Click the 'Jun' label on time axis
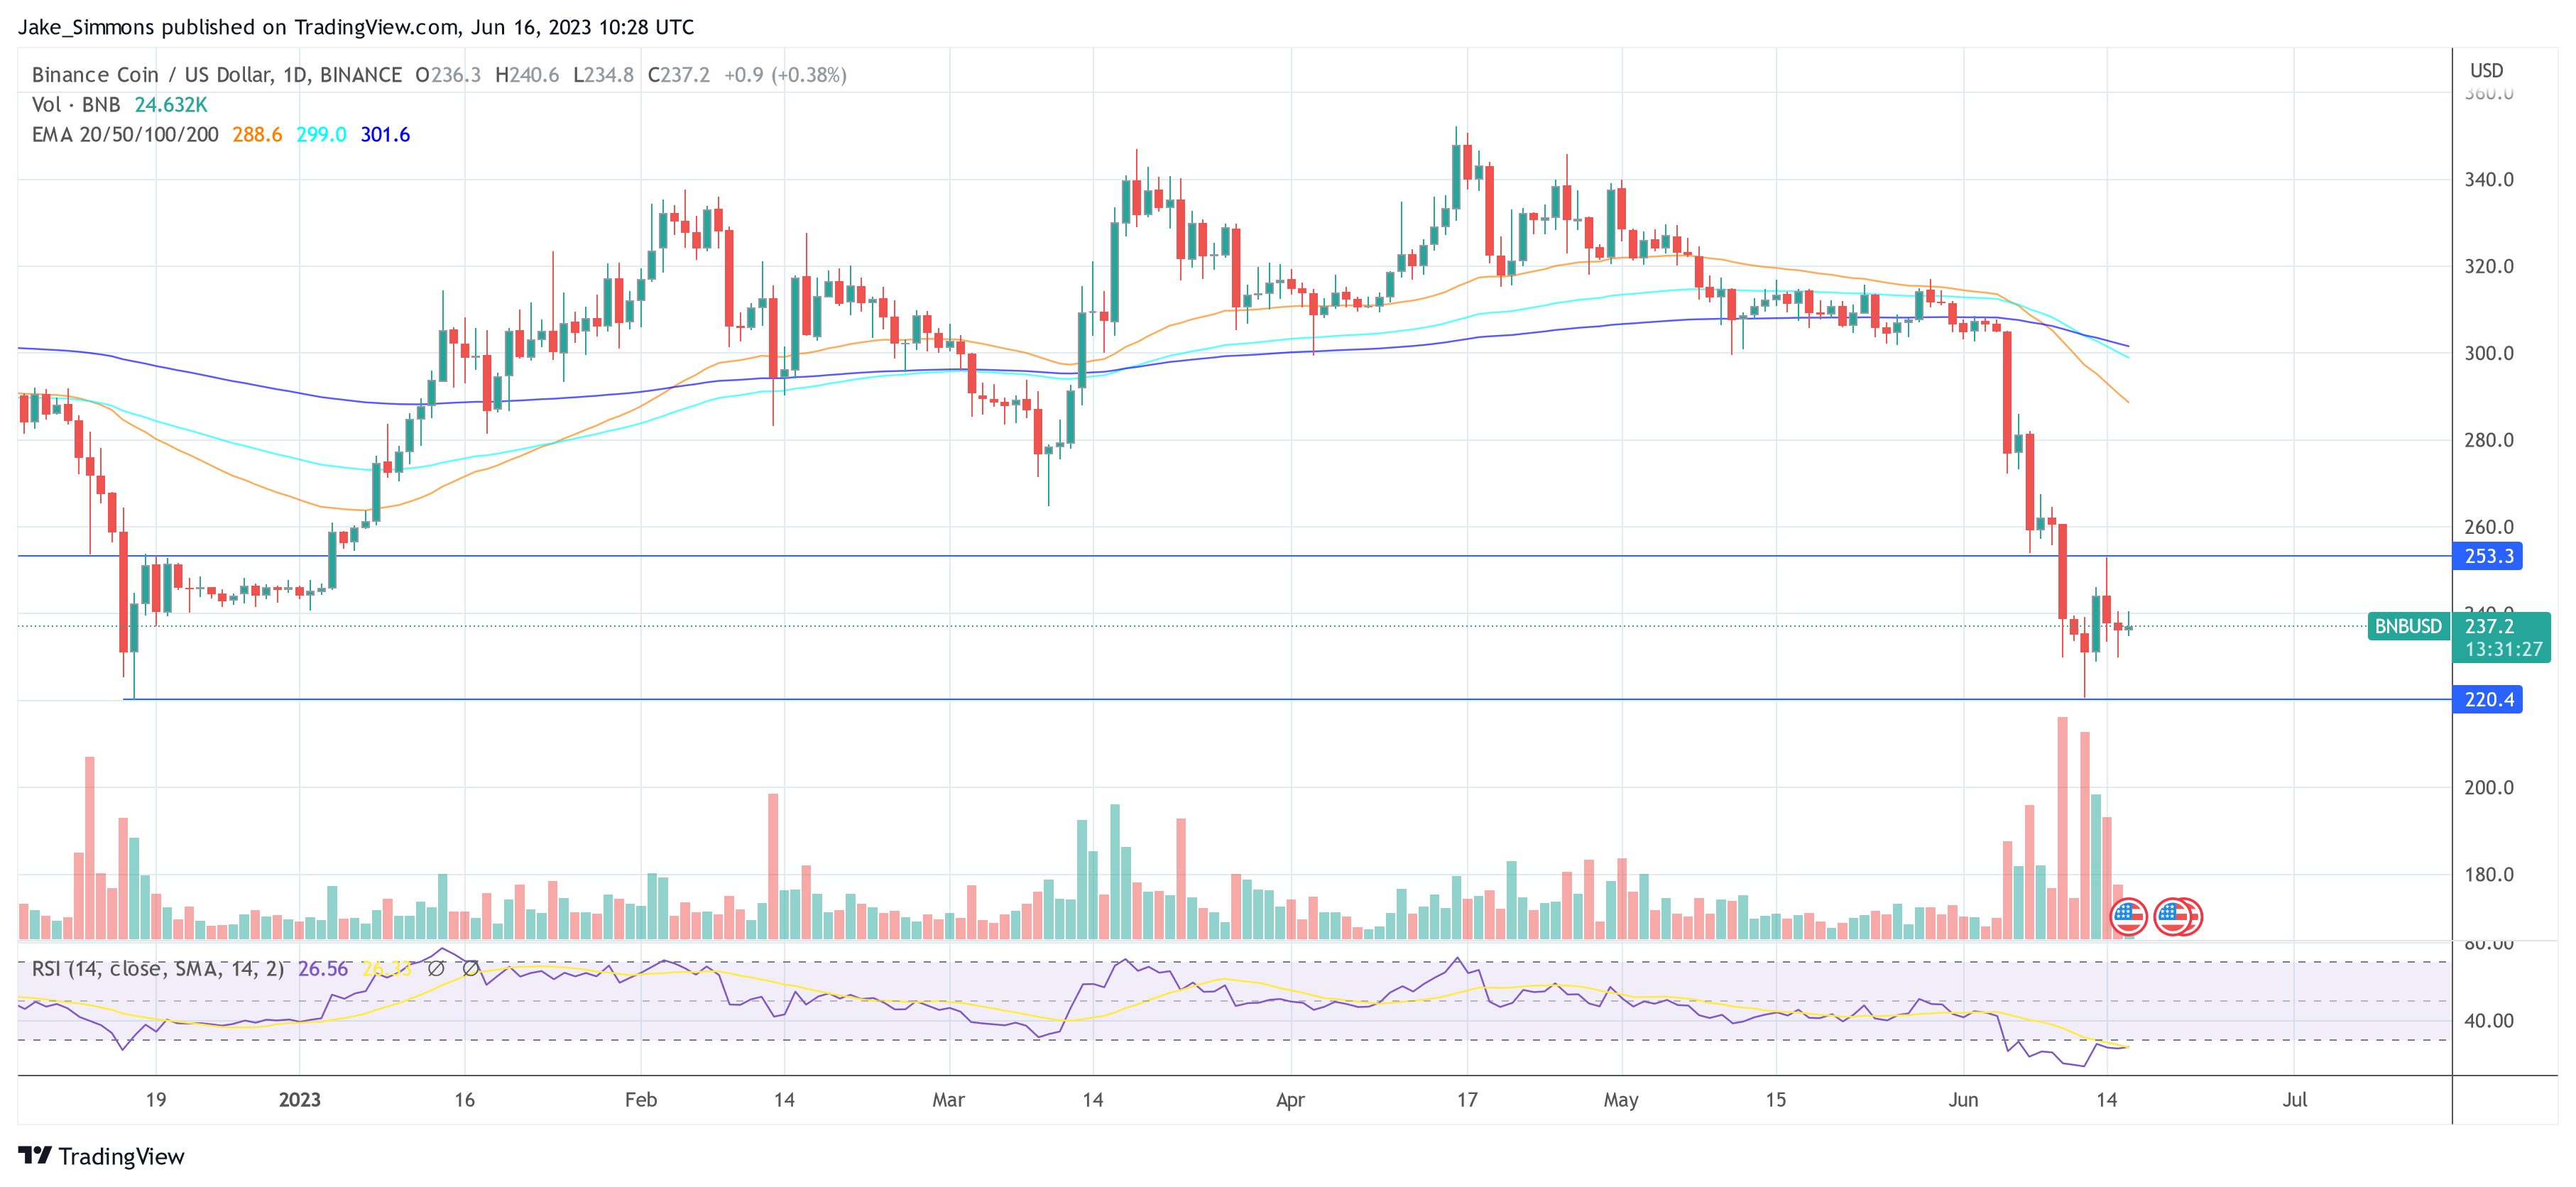The image size is (2576, 1187). click(x=1963, y=1100)
